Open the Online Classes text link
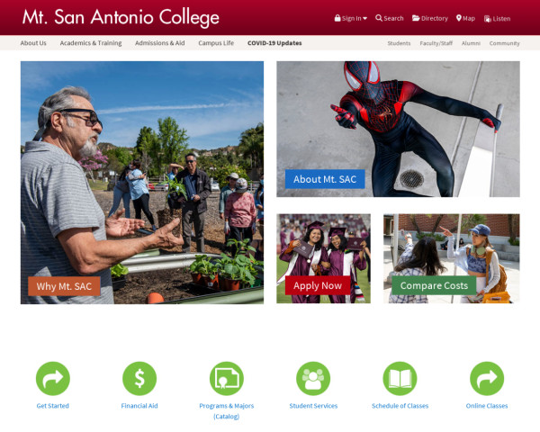 (487, 406)
